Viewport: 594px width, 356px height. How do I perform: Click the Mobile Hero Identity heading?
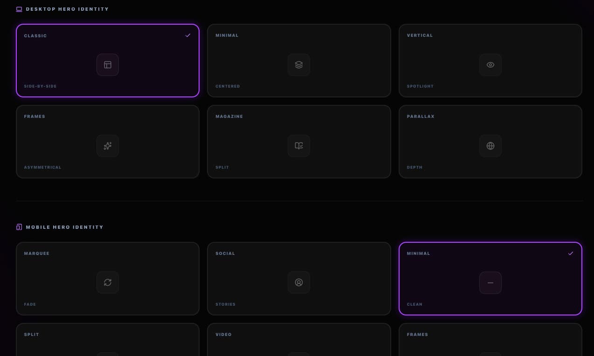coord(65,227)
